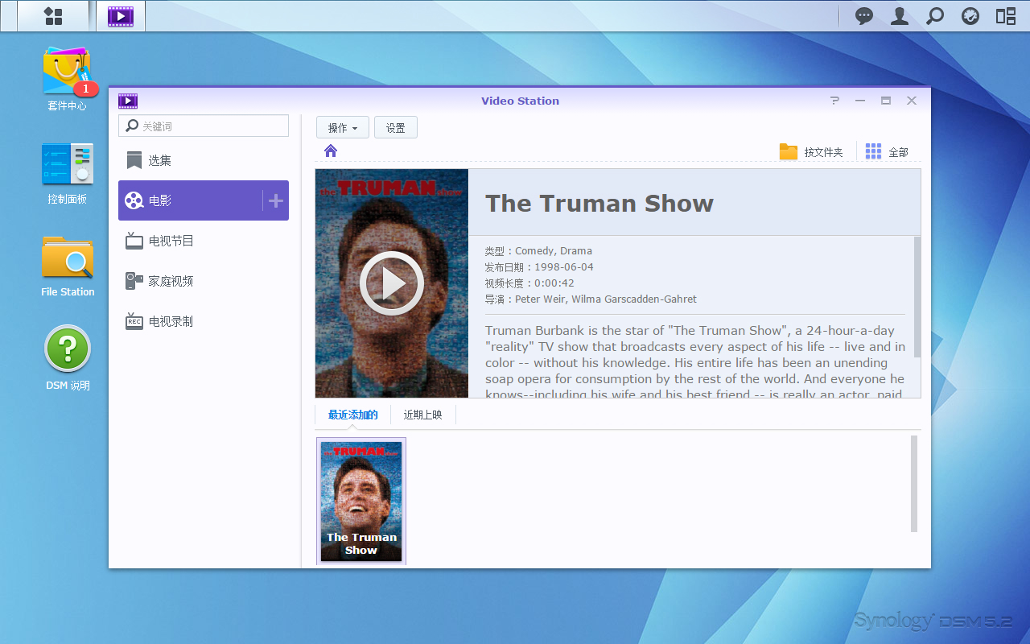Open DSM Help desktop icon
The image size is (1030, 644).
68,351
